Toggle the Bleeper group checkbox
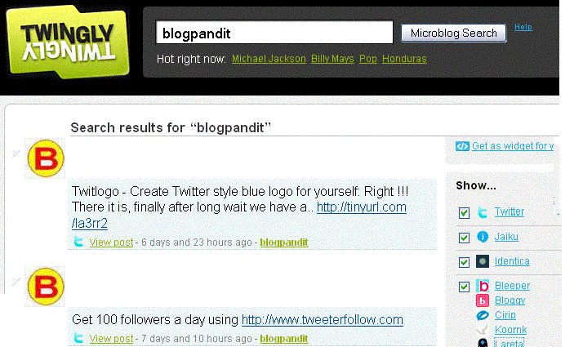 coord(464,287)
